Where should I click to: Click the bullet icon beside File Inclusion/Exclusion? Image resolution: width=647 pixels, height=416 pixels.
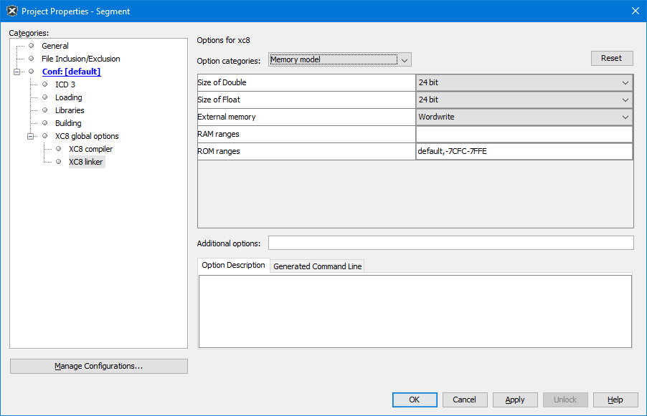click(x=32, y=59)
